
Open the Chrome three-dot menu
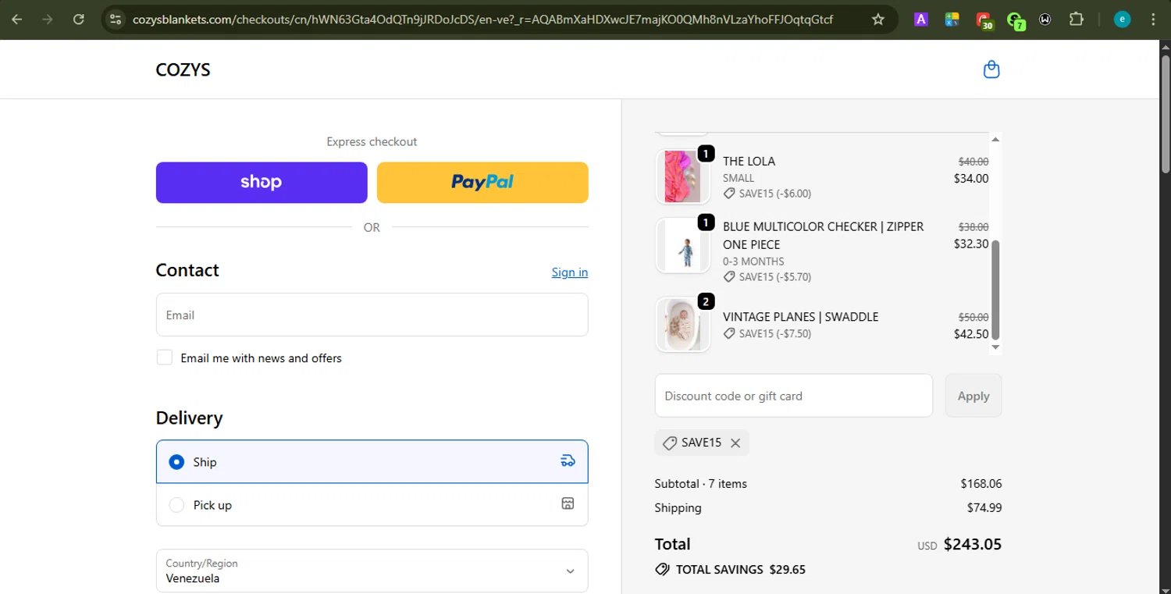(1153, 20)
